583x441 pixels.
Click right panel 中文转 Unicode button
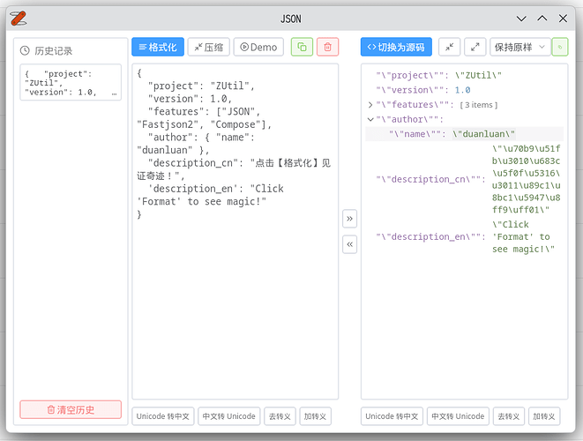458,416
